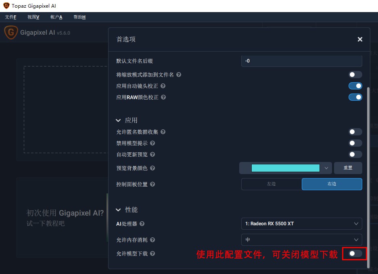Toggle 将缩放模式添加到文件名 switch
This screenshot has width=378, height=274.
355,75
